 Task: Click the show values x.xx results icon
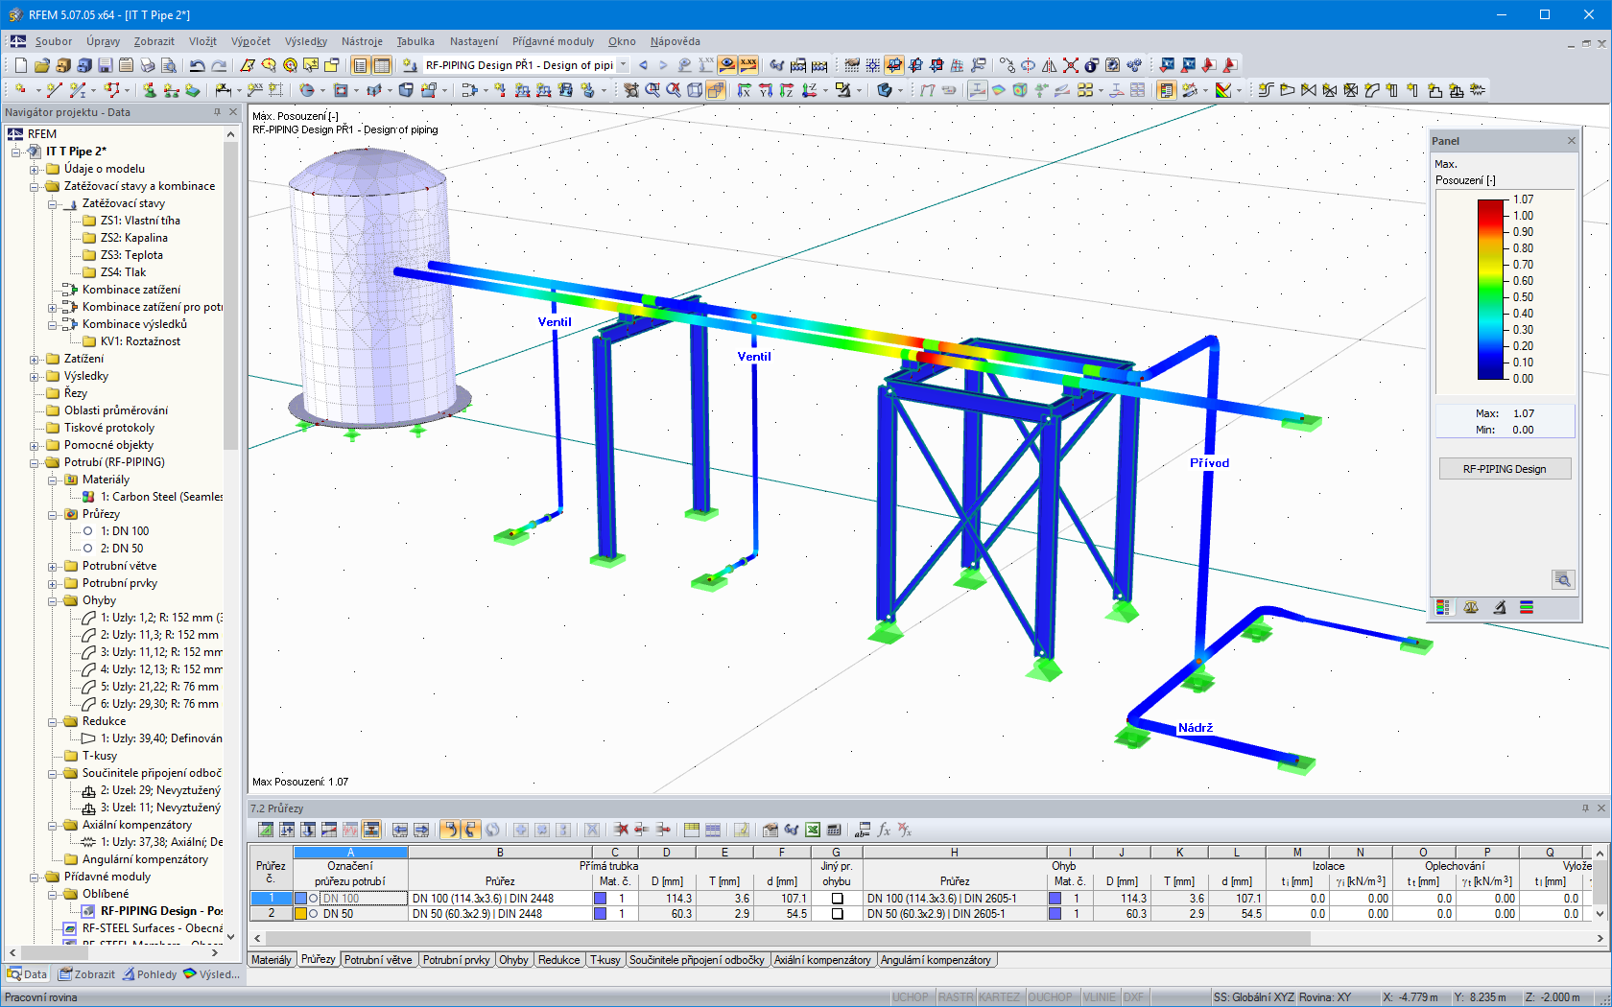tap(748, 65)
